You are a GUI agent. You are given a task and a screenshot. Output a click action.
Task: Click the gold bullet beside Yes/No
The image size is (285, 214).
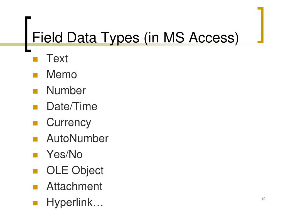[35, 155]
